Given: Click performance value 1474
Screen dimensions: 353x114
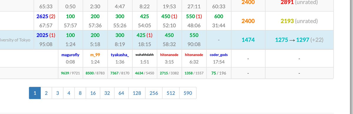Looking at the screenshot, I should pyautogui.click(x=248, y=40).
